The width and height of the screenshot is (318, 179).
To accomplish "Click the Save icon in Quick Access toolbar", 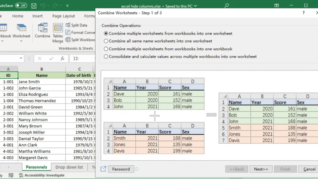I will (x=34, y=5).
